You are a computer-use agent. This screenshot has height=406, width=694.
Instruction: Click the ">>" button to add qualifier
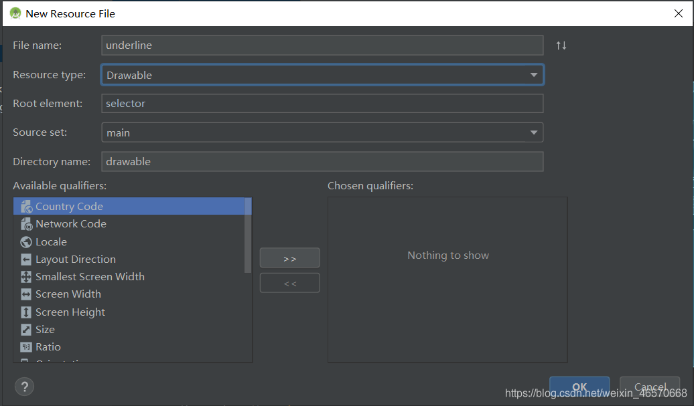pyautogui.click(x=289, y=258)
